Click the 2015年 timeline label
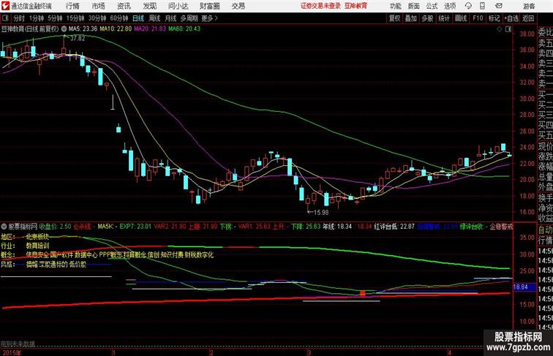553x356 pixels. (x=11, y=352)
